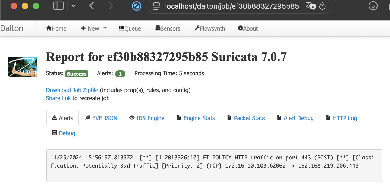Switch to the EVE JSON tab
Screen dimensions: 390x196
(x=101, y=118)
